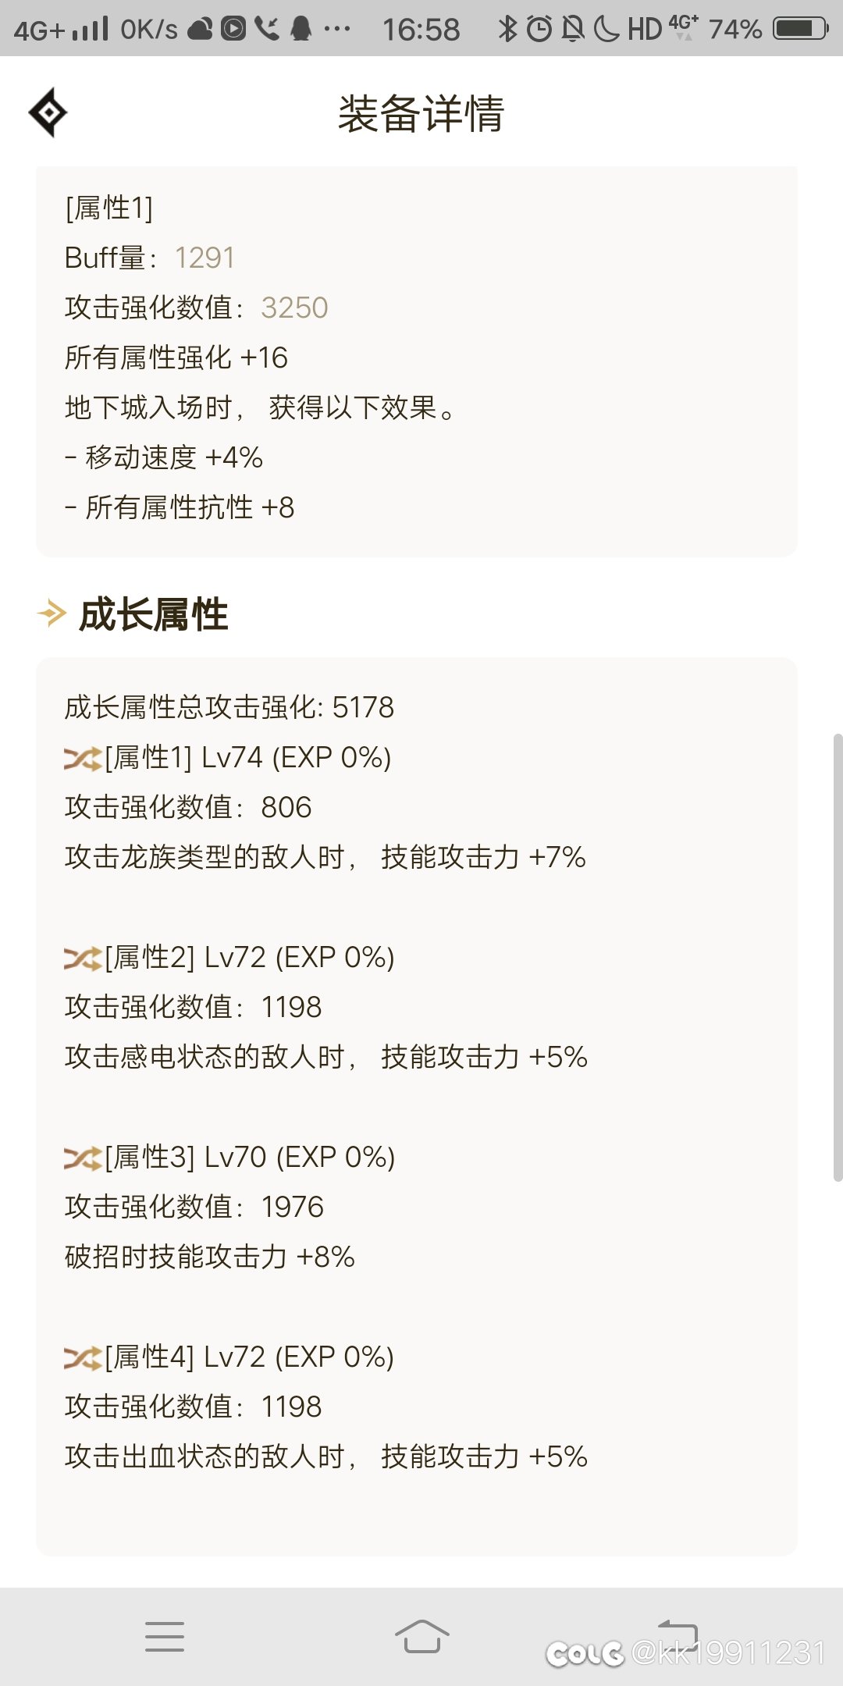Tap the 攻击强化数值 3250 value
This screenshot has height=1686, width=843.
pos(294,308)
